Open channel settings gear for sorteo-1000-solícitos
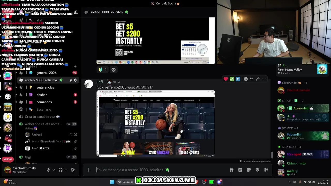The width and height of the screenshot is (331, 186). [x=75, y=80]
